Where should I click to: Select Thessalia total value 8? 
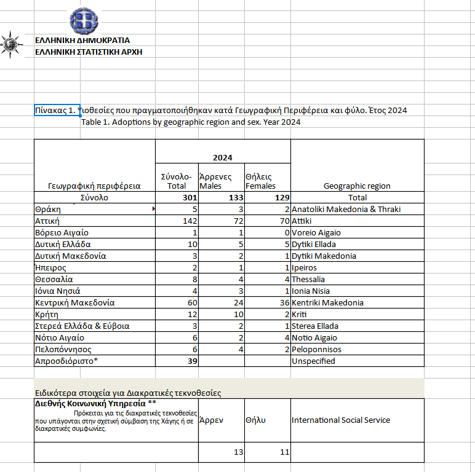coord(177,279)
